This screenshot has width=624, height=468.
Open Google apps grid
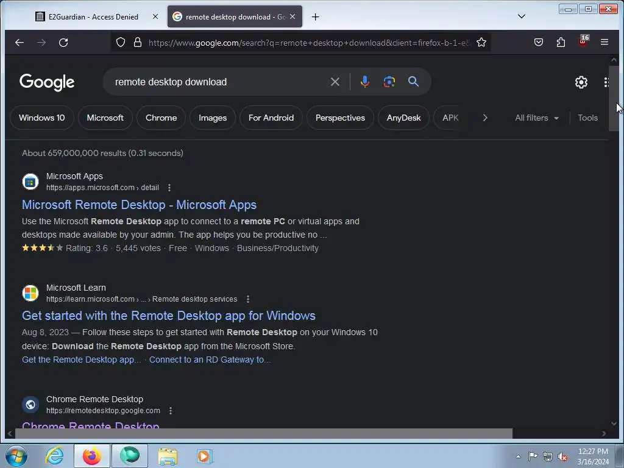pyautogui.click(x=606, y=82)
